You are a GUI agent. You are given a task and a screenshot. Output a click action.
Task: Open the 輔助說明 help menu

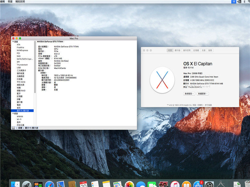point(20,2)
